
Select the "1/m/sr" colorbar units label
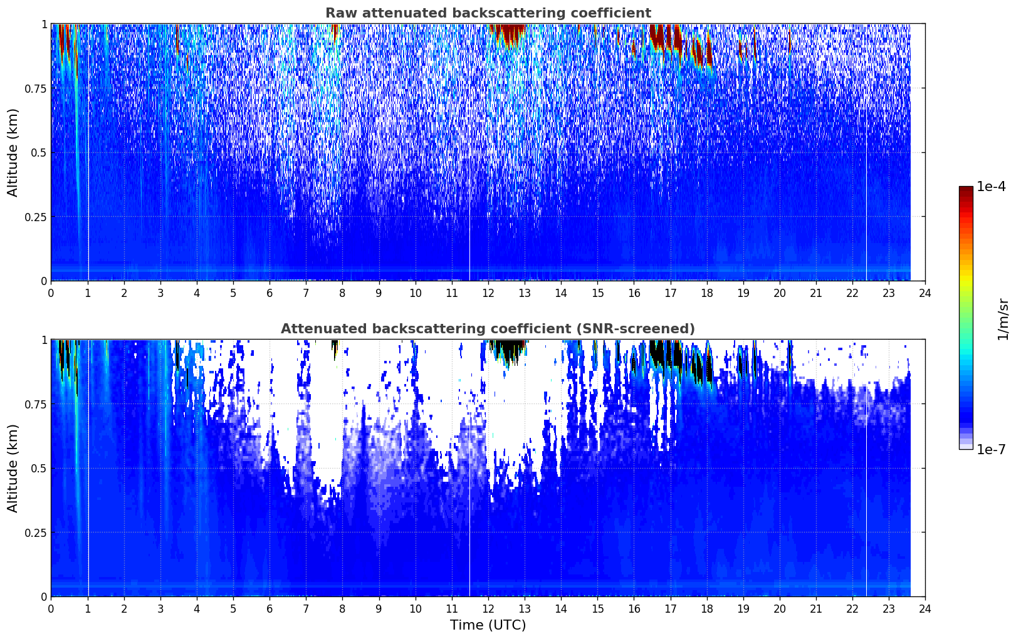1003,319
